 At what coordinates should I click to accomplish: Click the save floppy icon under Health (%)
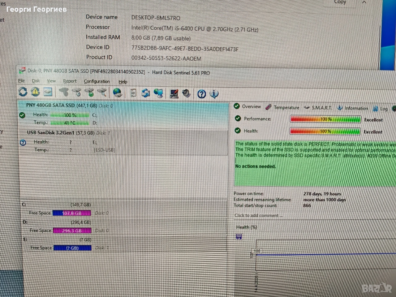(x=239, y=237)
